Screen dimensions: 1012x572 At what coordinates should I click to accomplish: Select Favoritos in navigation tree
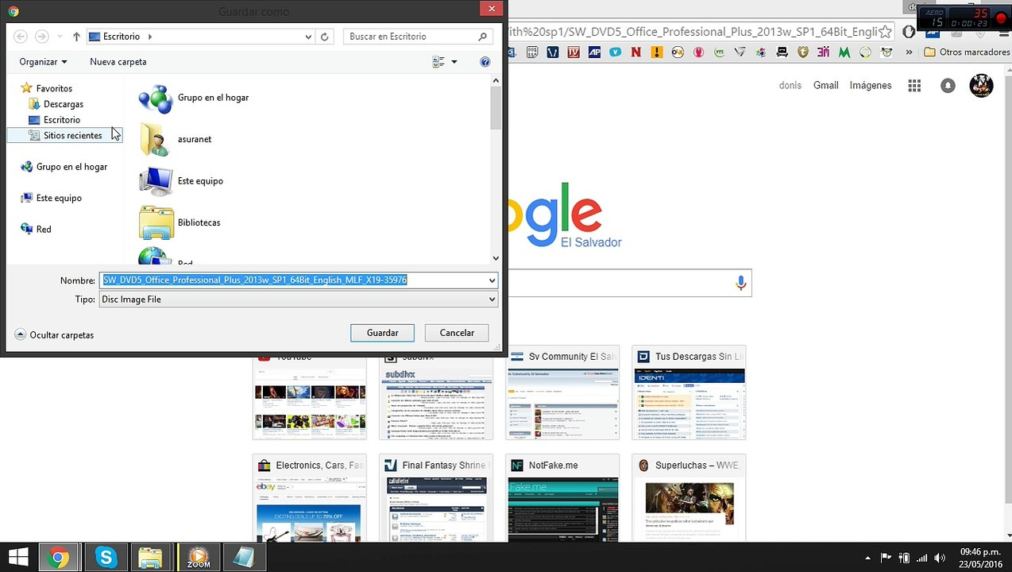click(47, 88)
